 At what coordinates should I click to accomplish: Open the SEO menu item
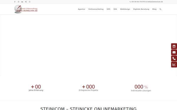tap(108, 9)
